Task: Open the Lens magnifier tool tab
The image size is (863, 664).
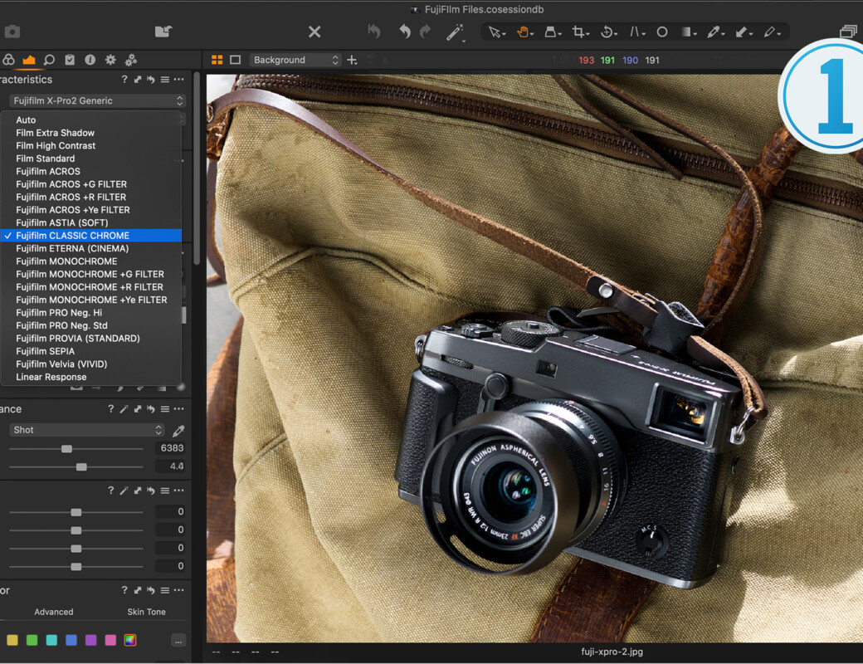Action: 50,60
